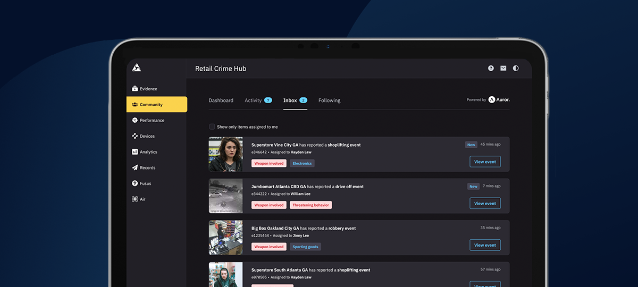Open thumbnail of Superstore South Atlanta event
638x287 pixels.
click(225, 274)
